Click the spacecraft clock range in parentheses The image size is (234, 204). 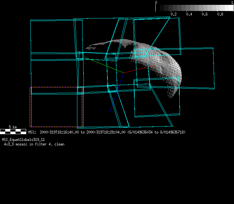157,132
